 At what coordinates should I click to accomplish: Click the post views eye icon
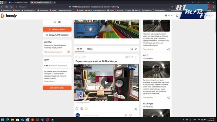[126, 57]
